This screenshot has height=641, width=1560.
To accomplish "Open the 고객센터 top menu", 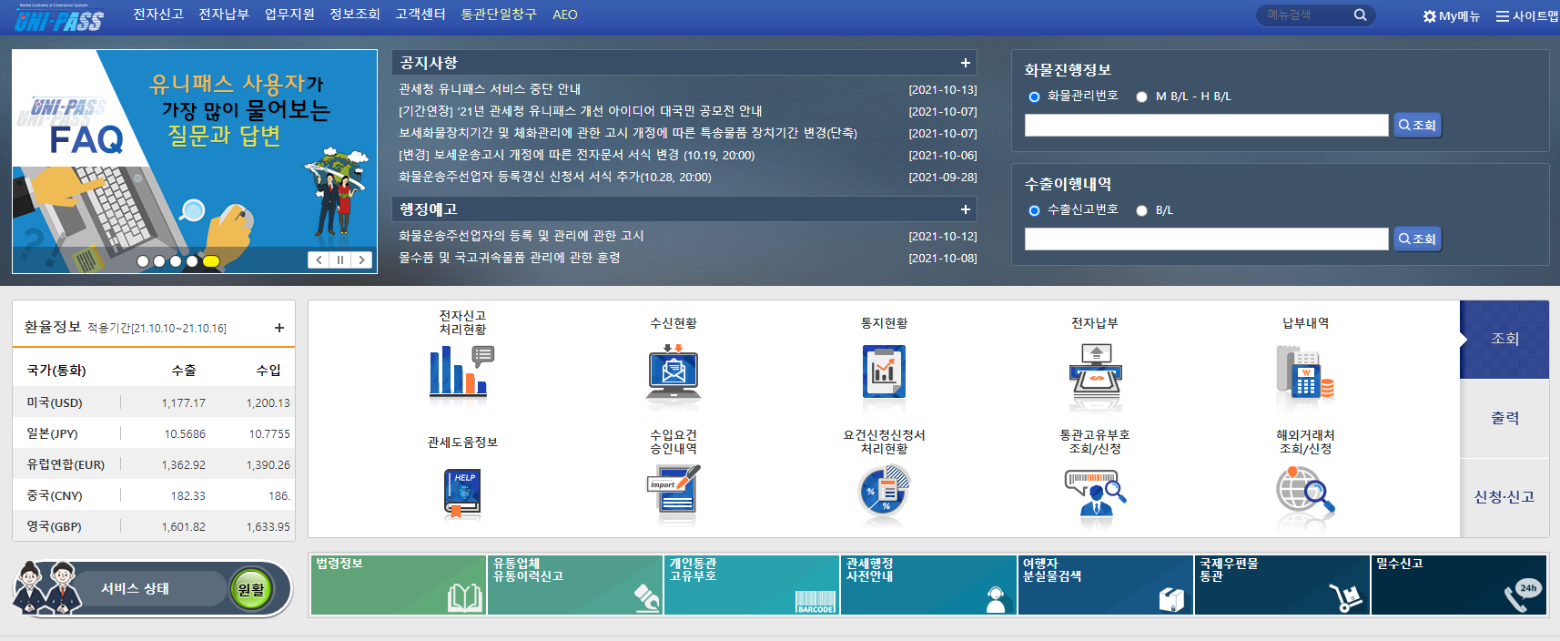I will pyautogui.click(x=420, y=15).
